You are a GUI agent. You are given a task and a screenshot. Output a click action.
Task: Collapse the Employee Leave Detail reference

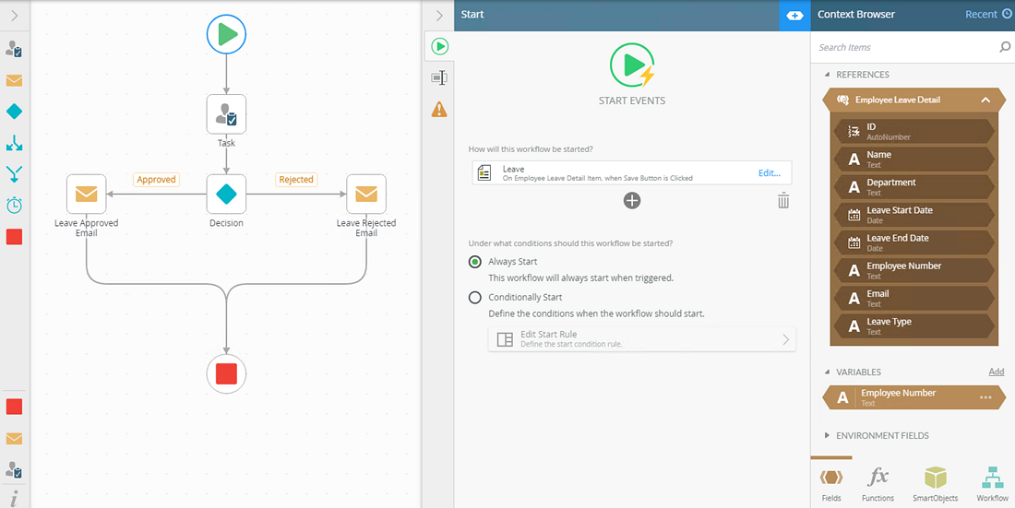985,100
